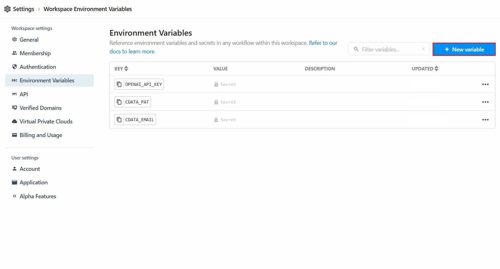The width and height of the screenshot is (500, 269).
Task: Copy the CDATA_PAT key name
Action: [119, 102]
